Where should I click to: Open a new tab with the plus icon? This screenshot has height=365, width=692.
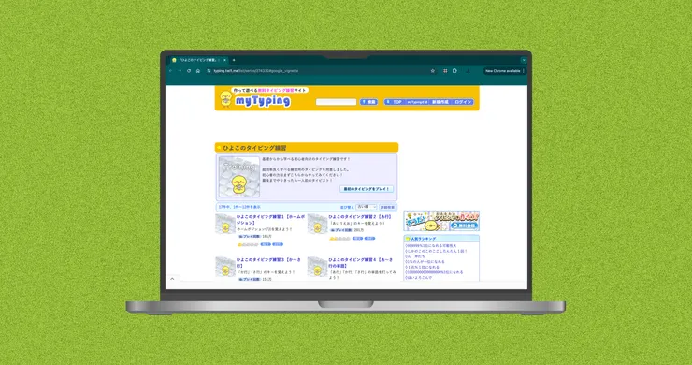[234, 60]
